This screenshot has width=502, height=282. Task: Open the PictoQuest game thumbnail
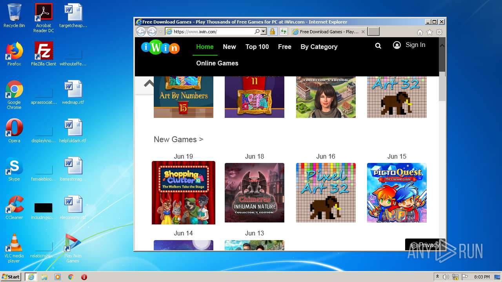click(x=397, y=193)
